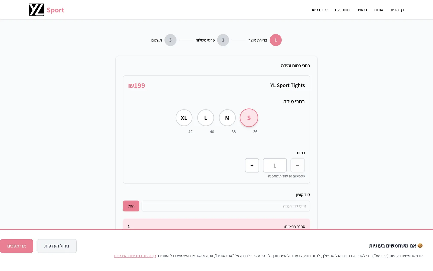Choose size L

click(206, 118)
